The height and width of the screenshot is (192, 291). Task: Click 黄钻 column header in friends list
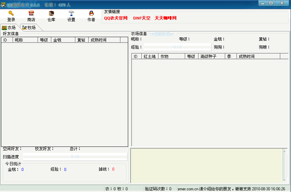point(81,40)
